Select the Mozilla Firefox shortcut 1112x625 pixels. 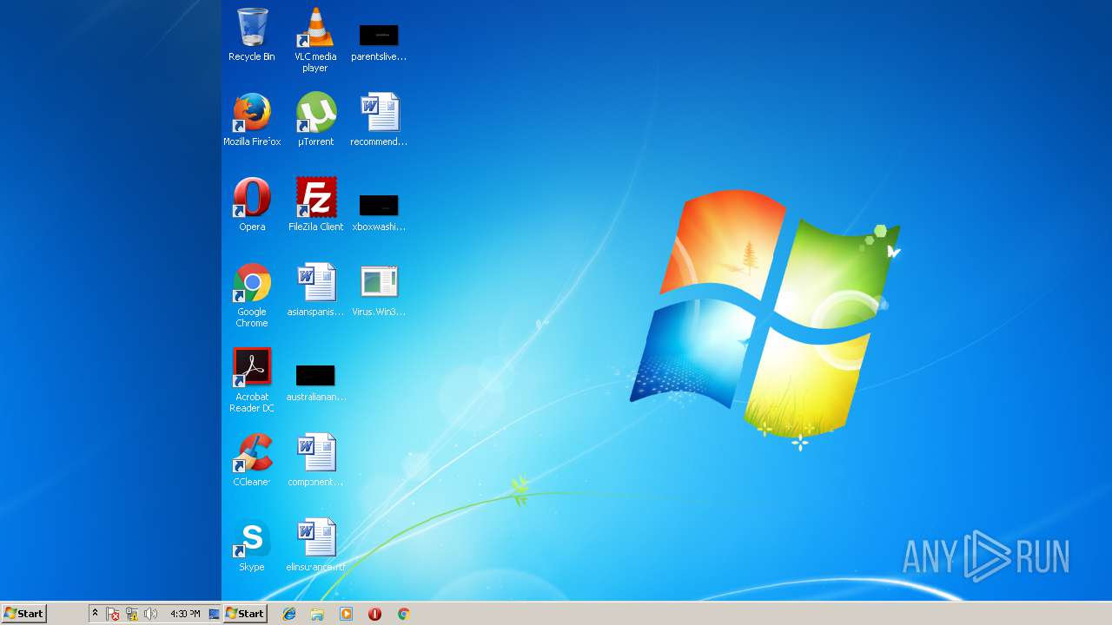[x=252, y=119]
